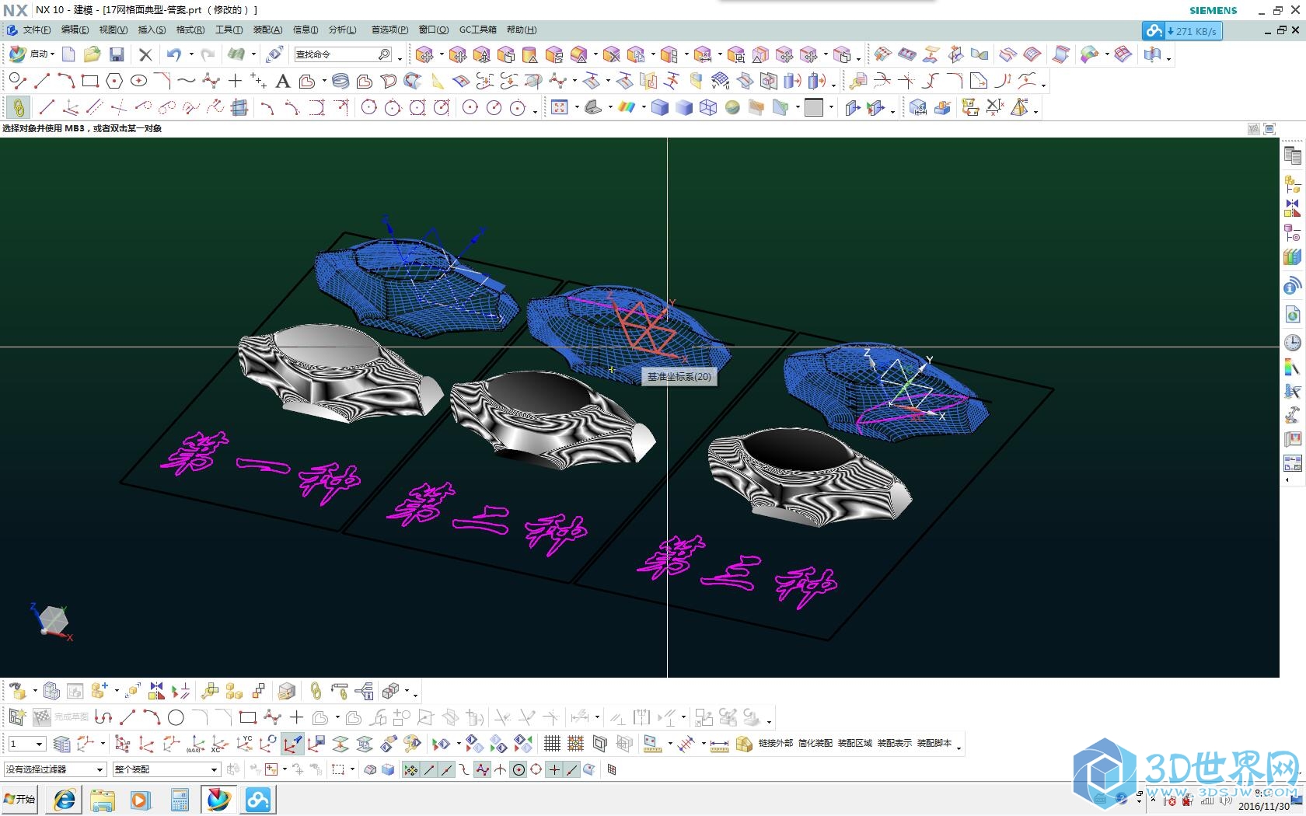The height and width of the screenshot is (816, 1306).
Task: Click the gray background color swatch
Action: 814,107
